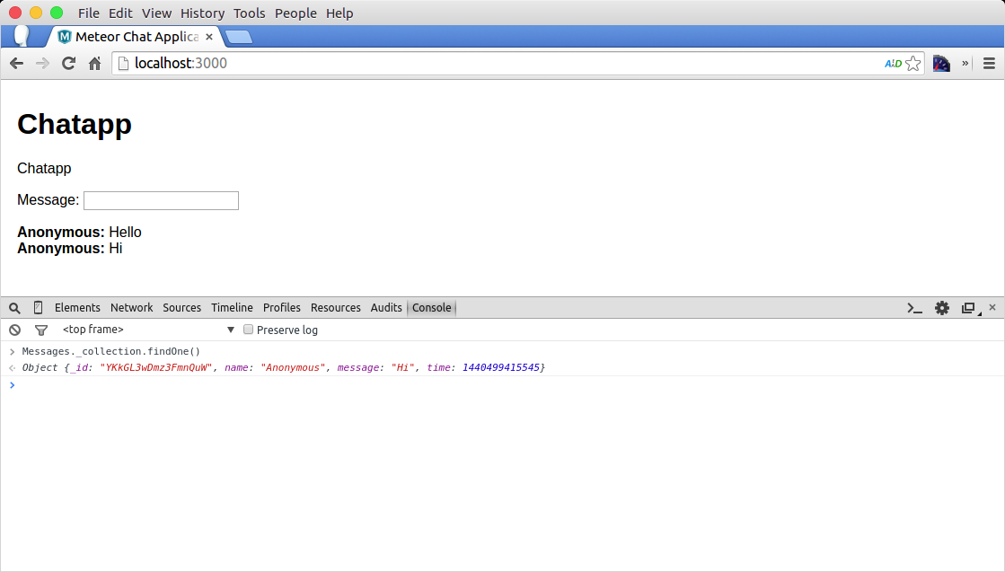
Task: Toggle device mode phone icon in DevTools
Action: pos(38,308)
